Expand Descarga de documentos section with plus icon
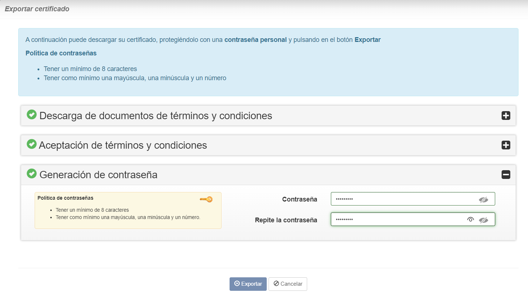 pos(506,116)
